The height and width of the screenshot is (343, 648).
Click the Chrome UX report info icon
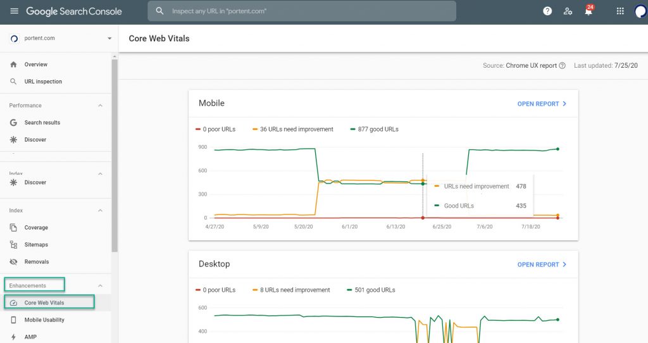[562, 65]
